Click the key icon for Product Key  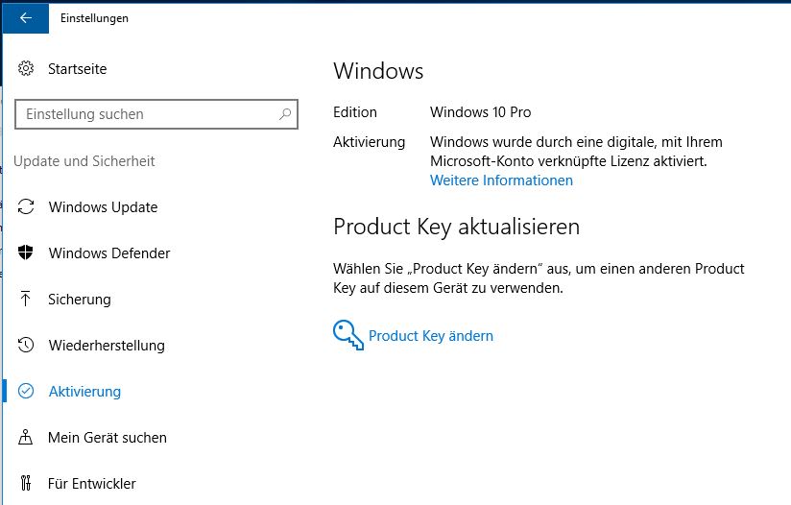coord(348,334)
